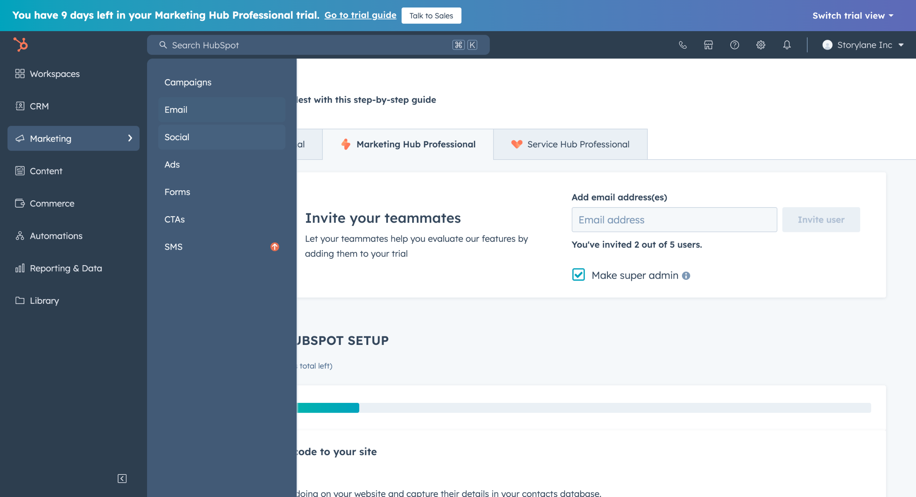Click the Workspaces grid icon
Image resolution: width=916 pixels, height=497 pixels.
(x=20, y=74)
